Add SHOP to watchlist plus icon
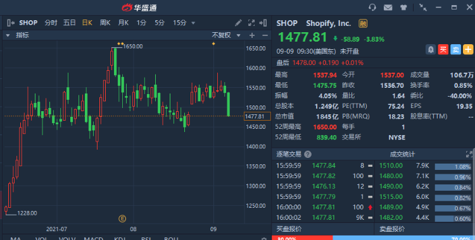475x240 pixels. coord(468,49)
